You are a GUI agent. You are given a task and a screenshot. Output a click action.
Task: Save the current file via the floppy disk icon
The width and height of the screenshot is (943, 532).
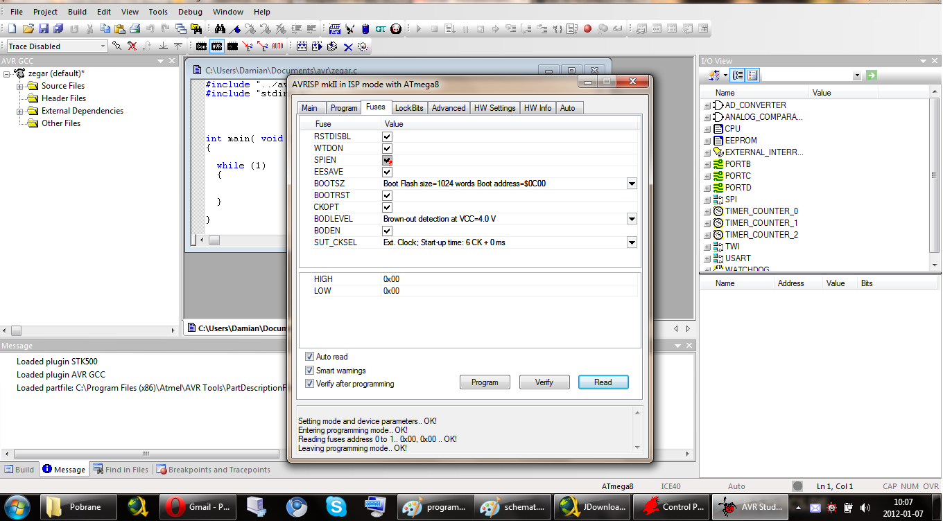(x=43, y=29)
